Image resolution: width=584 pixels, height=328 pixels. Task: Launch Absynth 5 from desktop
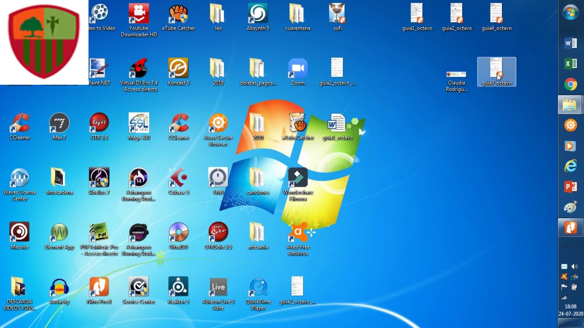[x=258, y=17]
